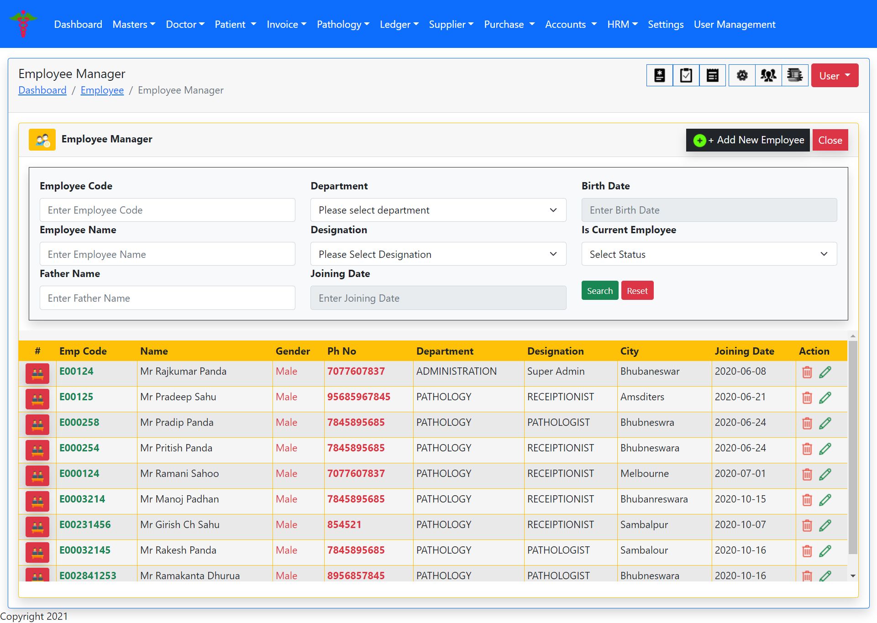
Task: Open the red User dropdown button
Action: 834,76
